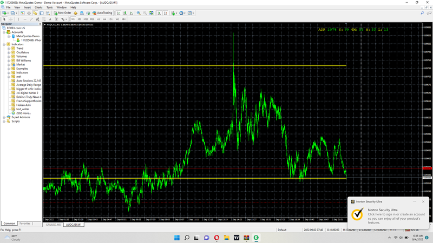Expand the Scripts node
The image size is (433, 243).
click(x=4, y=121)
